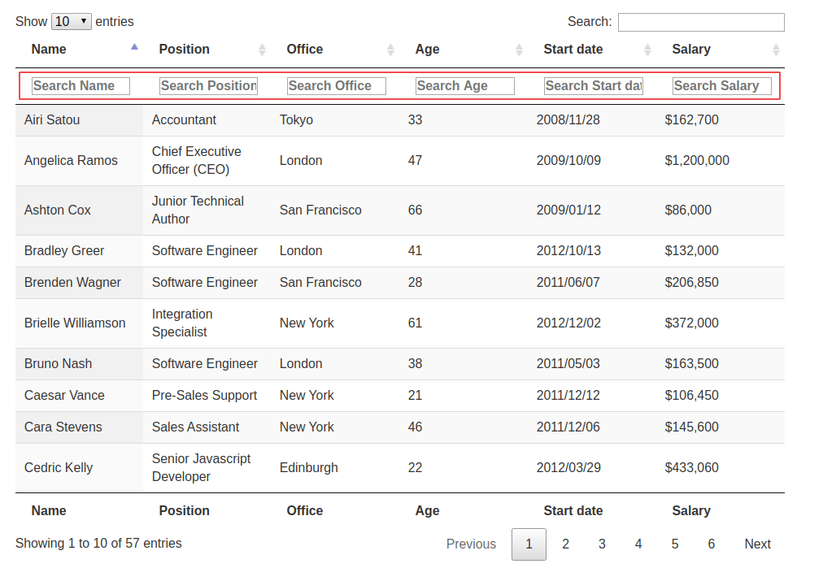Click the Position column sort arrows icon
This screenshot has height=568, width=823.
(x=262, y=50)
